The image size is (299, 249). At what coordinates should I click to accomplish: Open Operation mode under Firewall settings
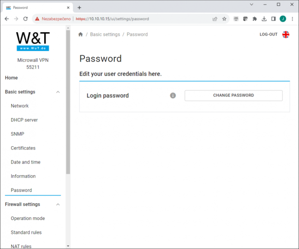(x=28, y=218)
